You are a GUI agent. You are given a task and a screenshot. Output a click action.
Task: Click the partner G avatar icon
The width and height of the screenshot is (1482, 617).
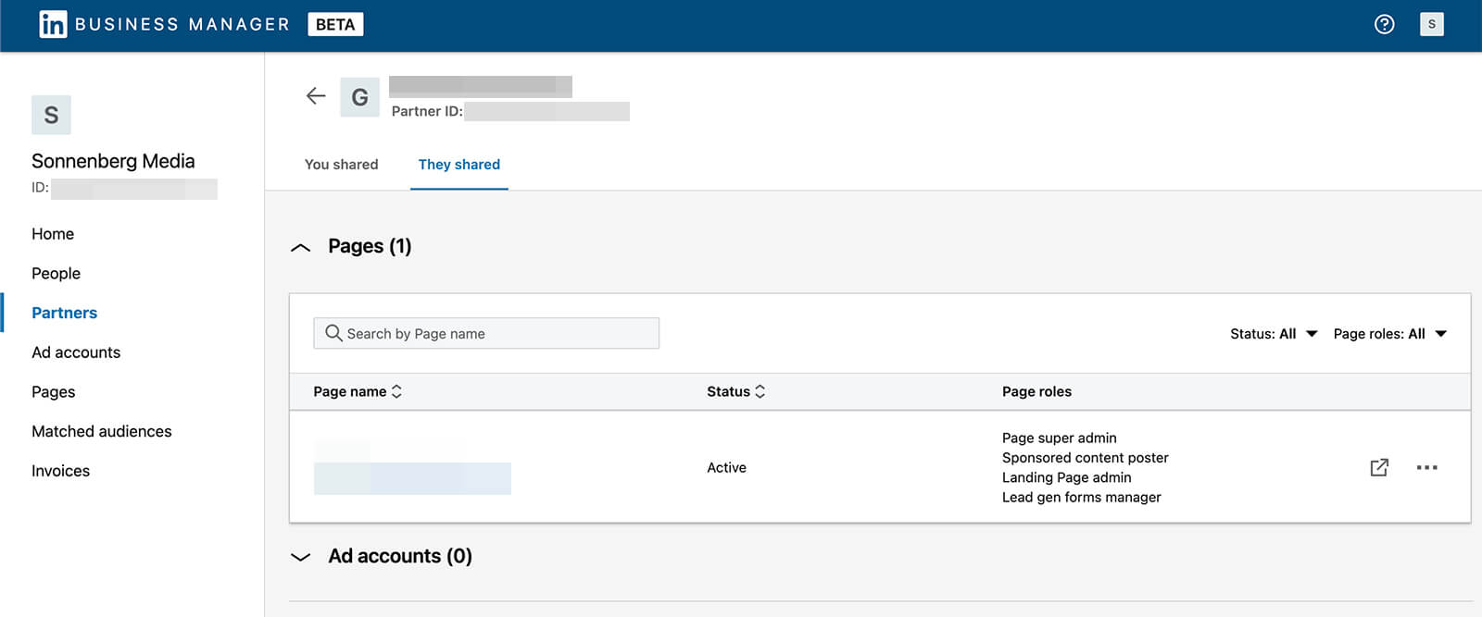(x=360, y=97)
